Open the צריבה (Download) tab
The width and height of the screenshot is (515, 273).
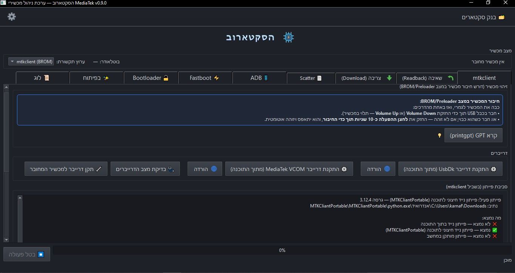click(x=366, y=78)
